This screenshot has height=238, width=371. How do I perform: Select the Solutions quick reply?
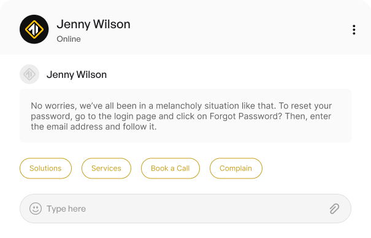coord(45,168)
